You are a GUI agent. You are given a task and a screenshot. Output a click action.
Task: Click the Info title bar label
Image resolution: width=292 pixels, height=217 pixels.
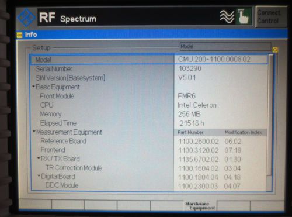click(x=31, y=35)
